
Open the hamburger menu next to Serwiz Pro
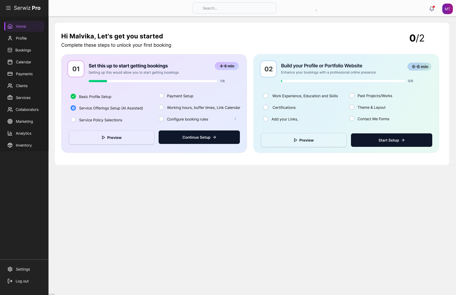click(x=8, y=8)
